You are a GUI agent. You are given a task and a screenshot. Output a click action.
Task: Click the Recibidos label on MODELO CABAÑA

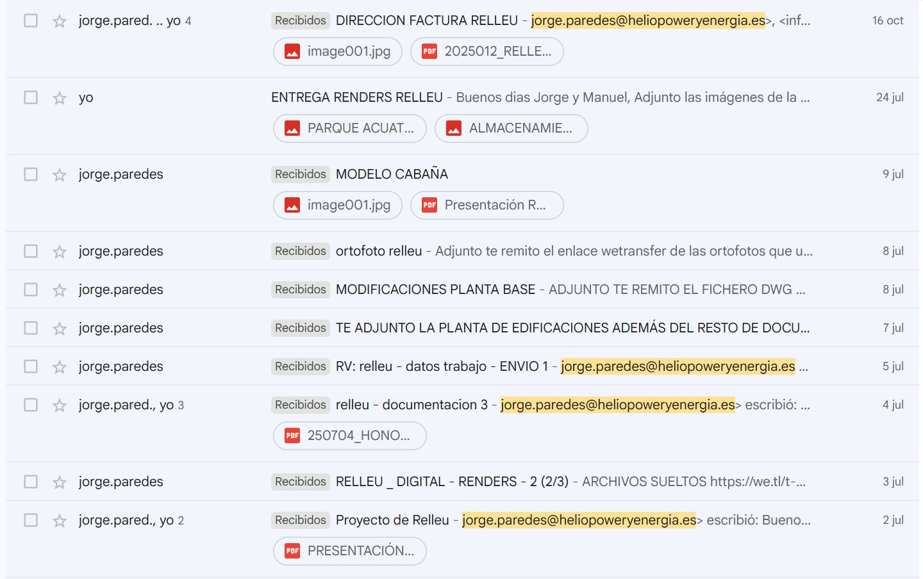pyautogui.click(x=300, y=174)
